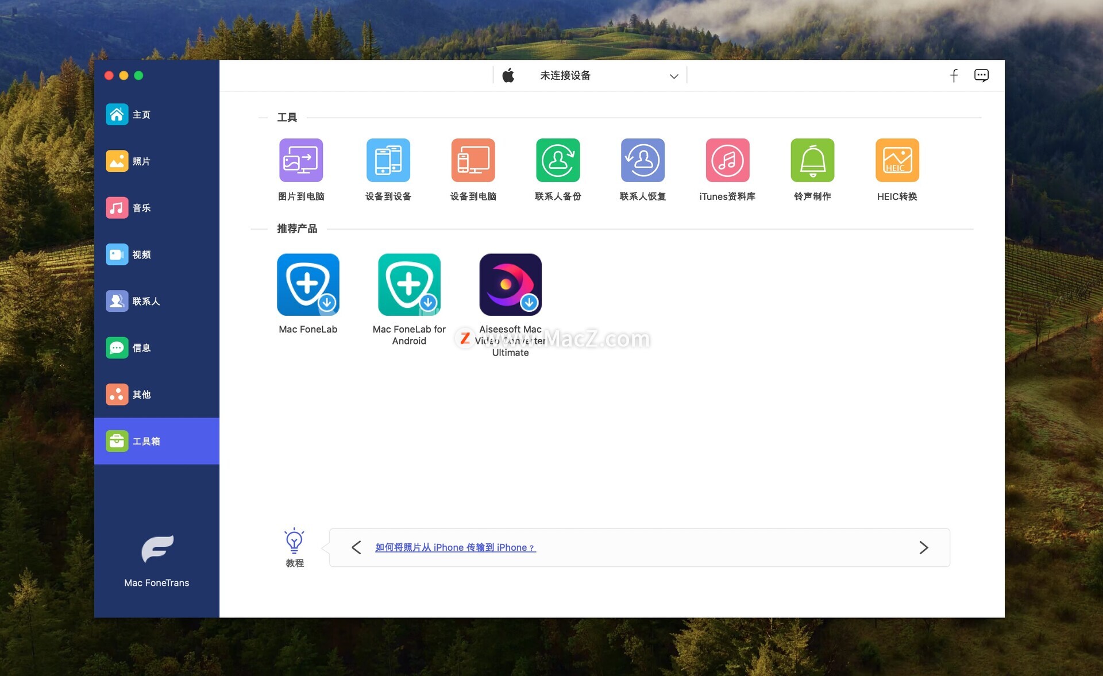Open the 信息 sidebar section
This screenshot has height=676, width=1103.
click(157, 348)
